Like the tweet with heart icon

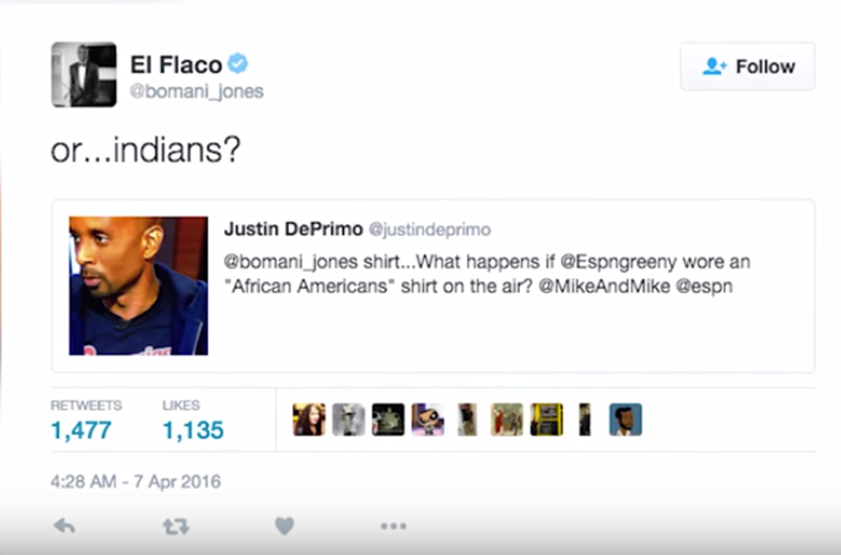click(x=284, y=526)
